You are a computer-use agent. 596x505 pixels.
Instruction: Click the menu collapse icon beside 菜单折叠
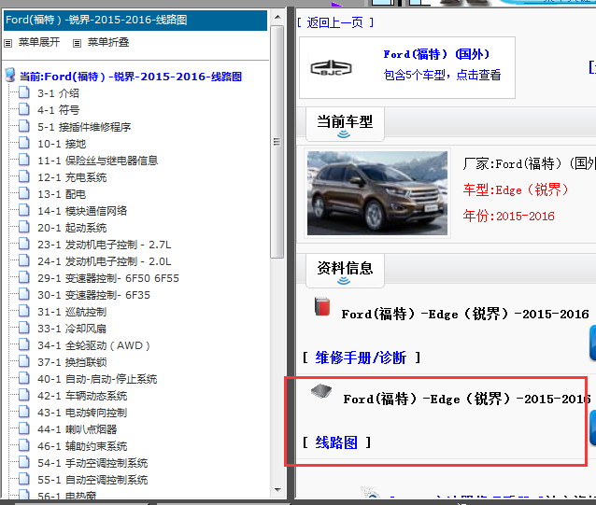(77, 43)
